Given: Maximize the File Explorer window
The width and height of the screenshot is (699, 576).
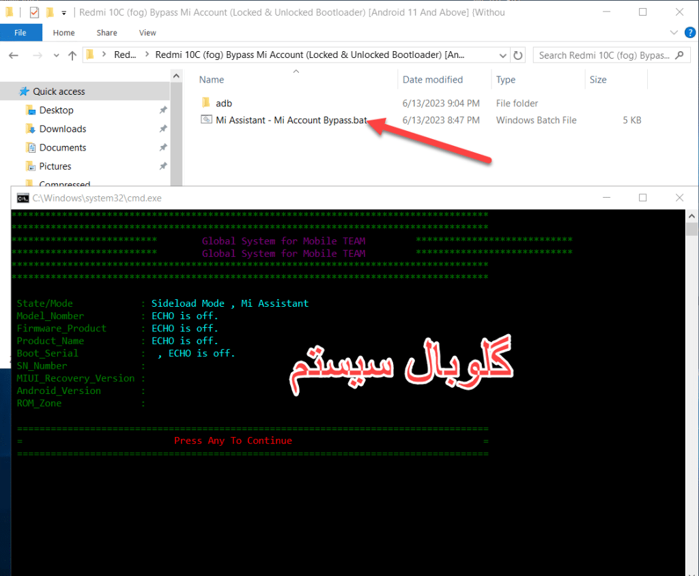Looking at the screenshot, I should click(642, 12).
